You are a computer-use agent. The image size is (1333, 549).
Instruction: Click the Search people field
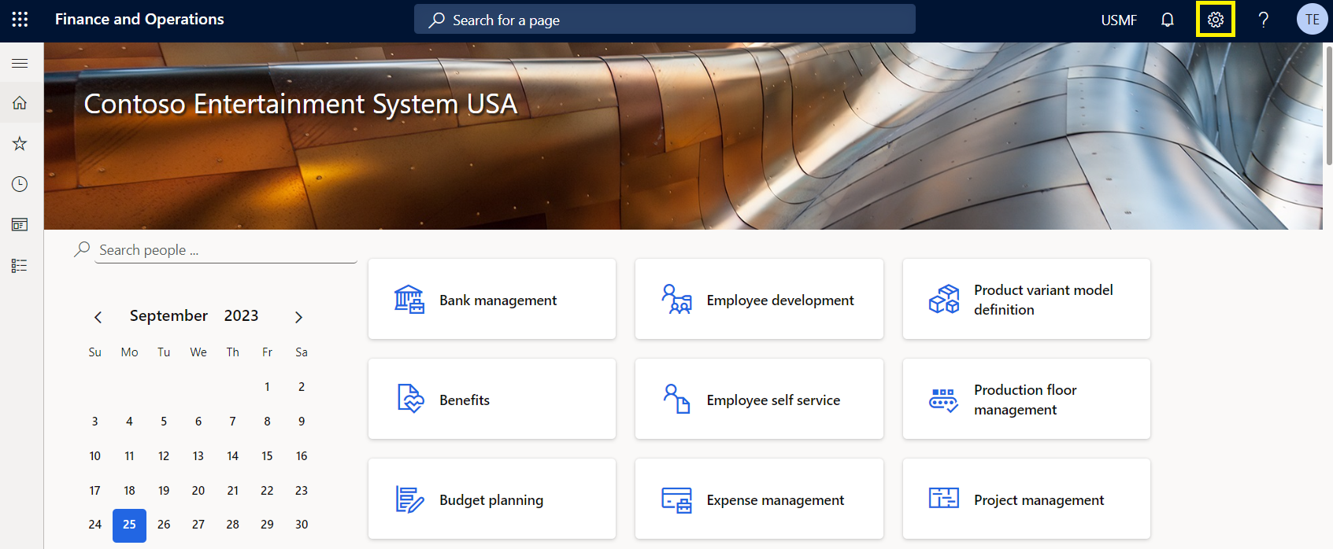(x=226, y=250)
